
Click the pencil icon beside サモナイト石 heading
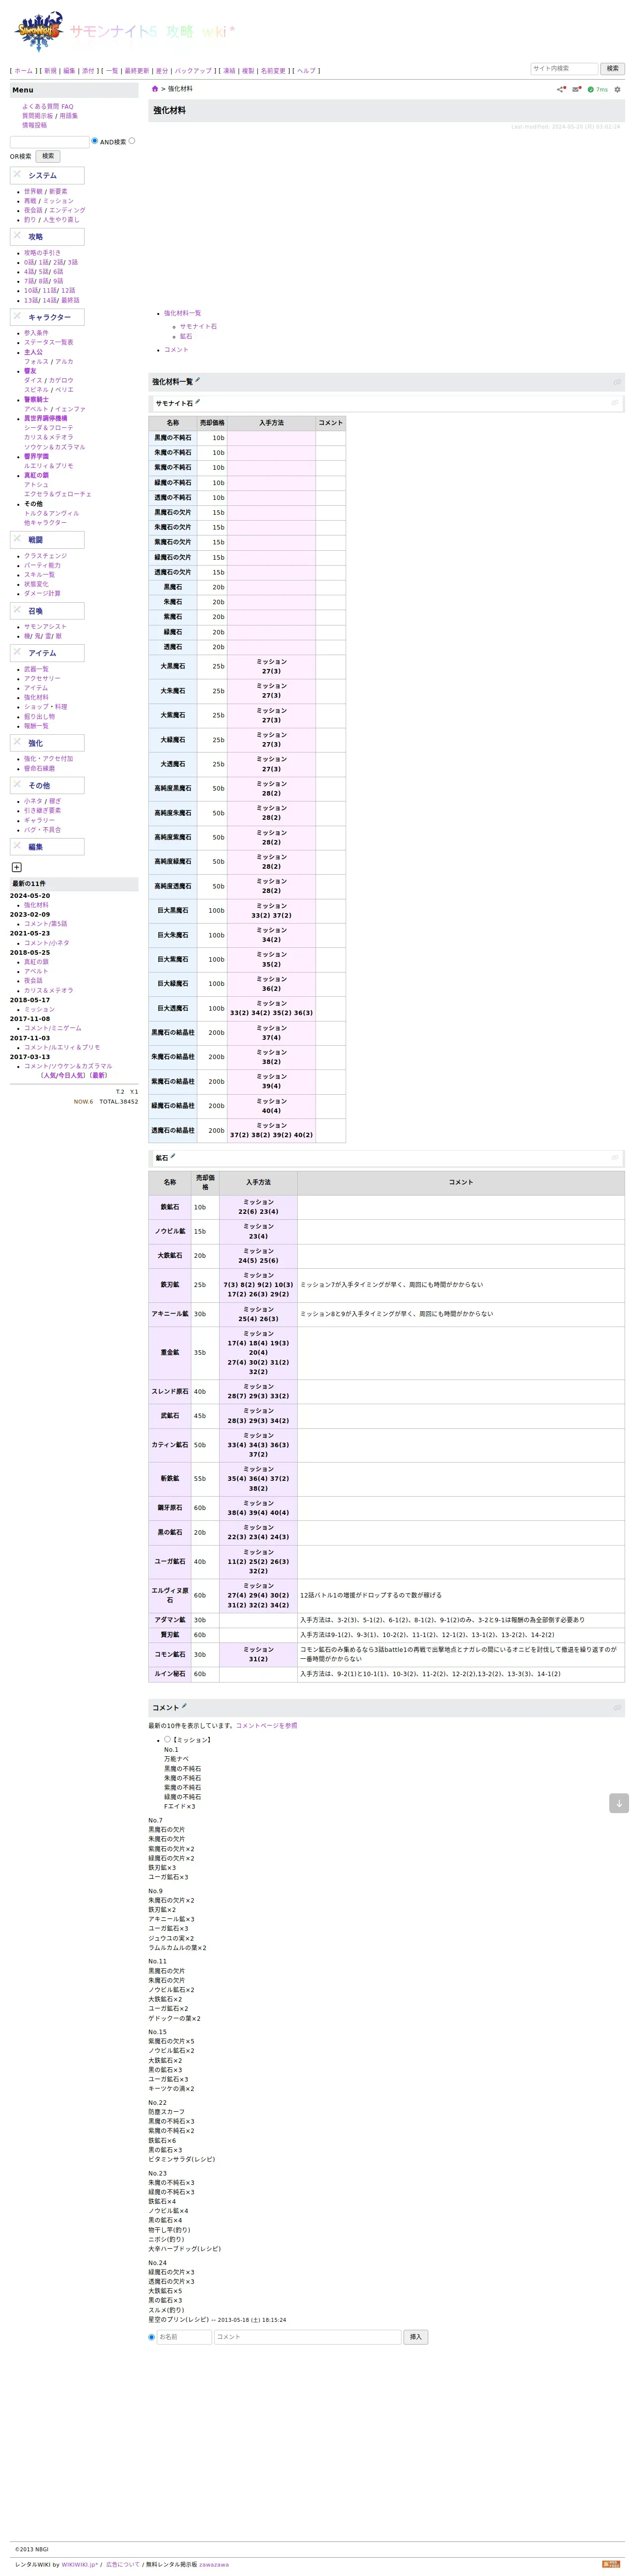pyautogui.click(x=198, y=402)
